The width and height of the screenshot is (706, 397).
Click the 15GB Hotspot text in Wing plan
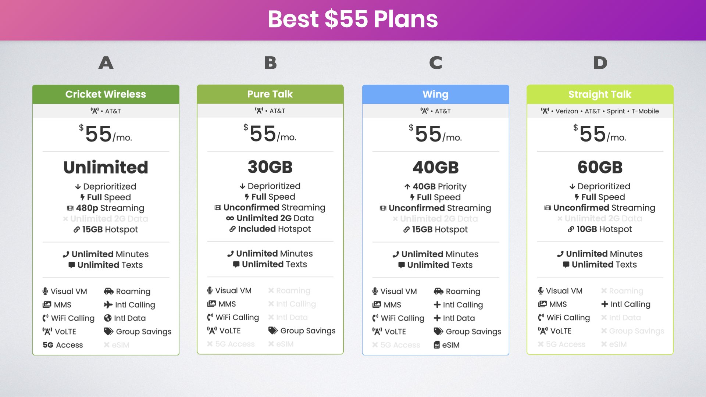[440, 229]
